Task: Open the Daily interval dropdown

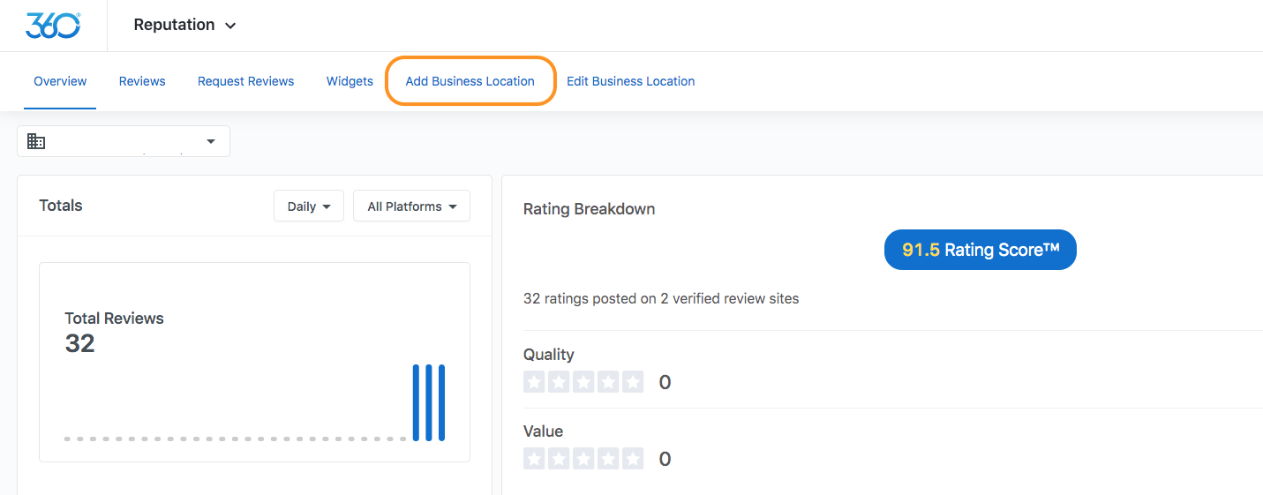Action: click(x=309, y=206)
